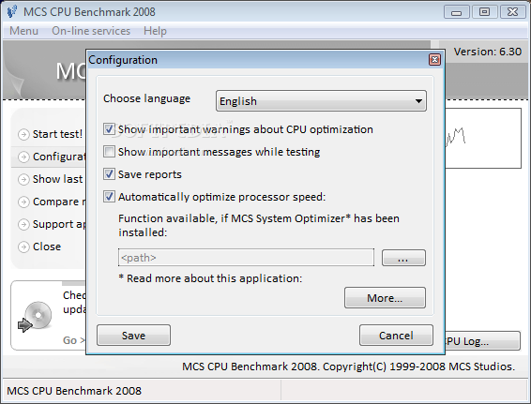Enable Show important messages while testing
Screen dimensions: 531x404
pos(109,152)
